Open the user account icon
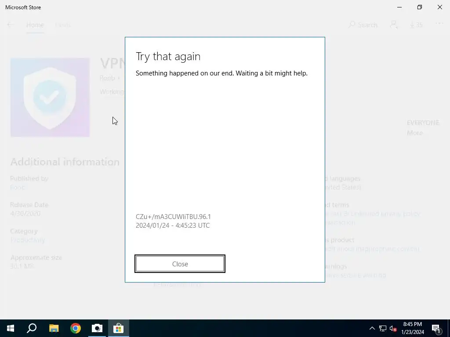The height and width of the screenshot is (337, 450). [x=394, y=25]
